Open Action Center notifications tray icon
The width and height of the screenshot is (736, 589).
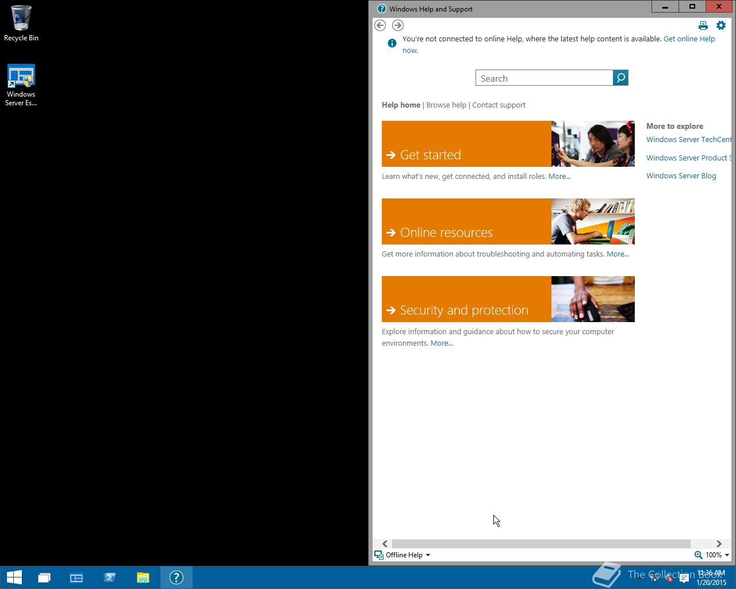[684, 578]
